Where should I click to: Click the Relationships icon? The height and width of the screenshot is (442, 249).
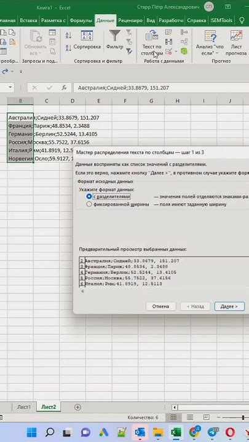click(184, 42)
